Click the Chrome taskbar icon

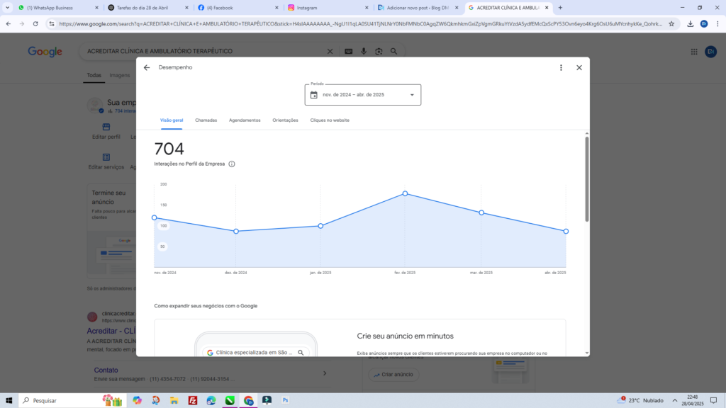[x=248, y=401]
